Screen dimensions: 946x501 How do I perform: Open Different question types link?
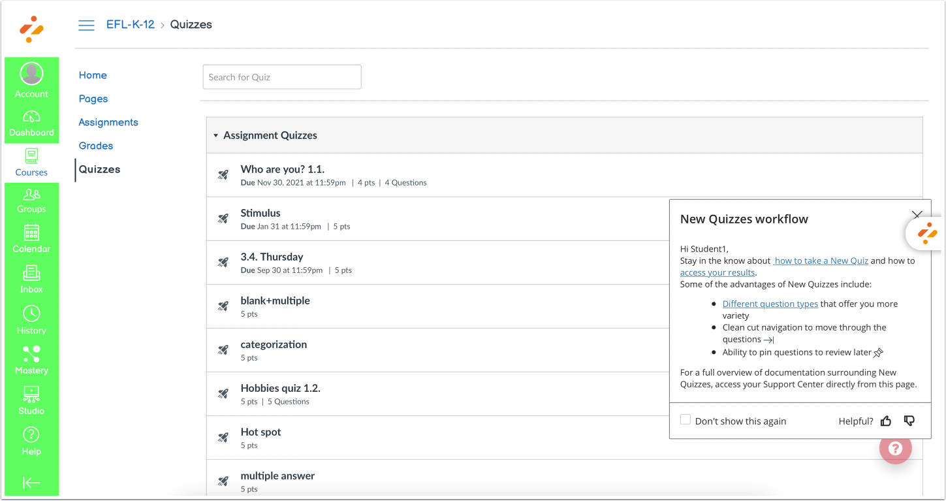click(770, 304)
